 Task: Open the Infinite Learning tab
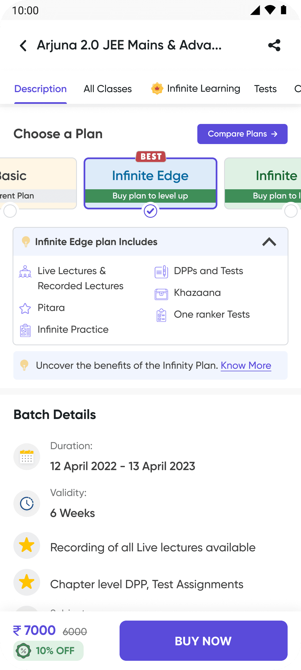pyautogui.click(x=195, y=88)
